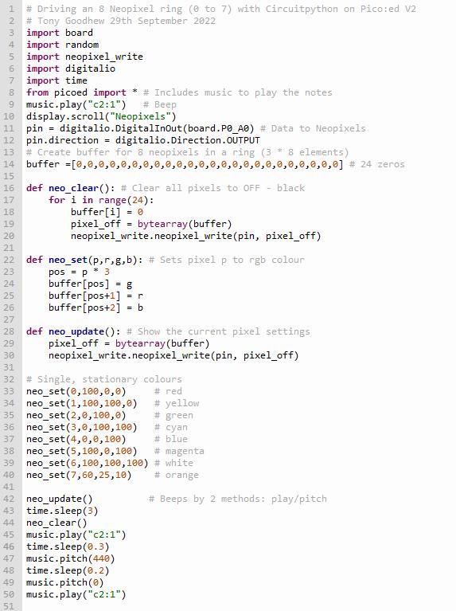Click 'time.sleep(0.2)' line
456x611 pixels.
[68, 570]
